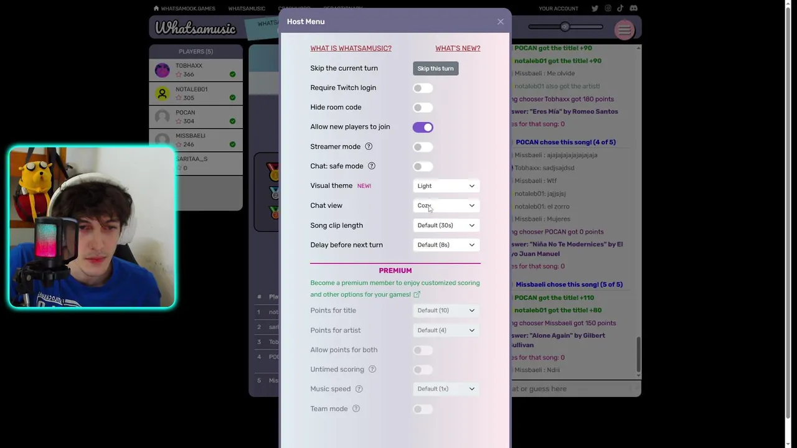Toggle Untimed scoring switch
This screenshot has height=448, width=797.
[x=423, y=370]
